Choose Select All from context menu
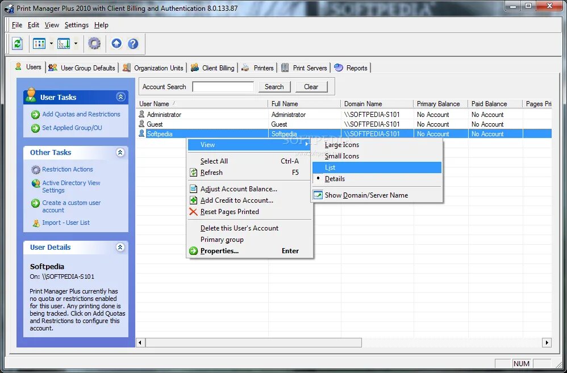Image resolution: width=567 pixels, height=373 pixels. (249, 161)
